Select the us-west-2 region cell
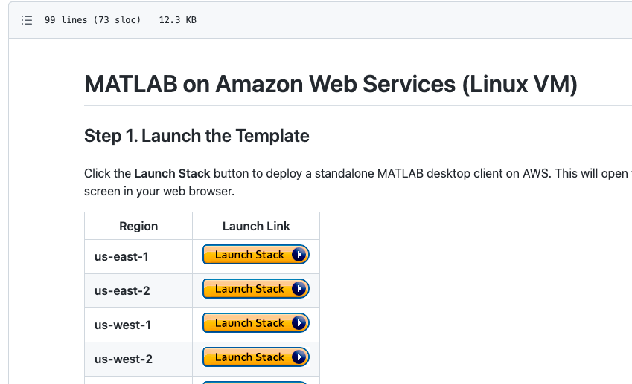Screen dimensions: 632x384 point(123,359)
